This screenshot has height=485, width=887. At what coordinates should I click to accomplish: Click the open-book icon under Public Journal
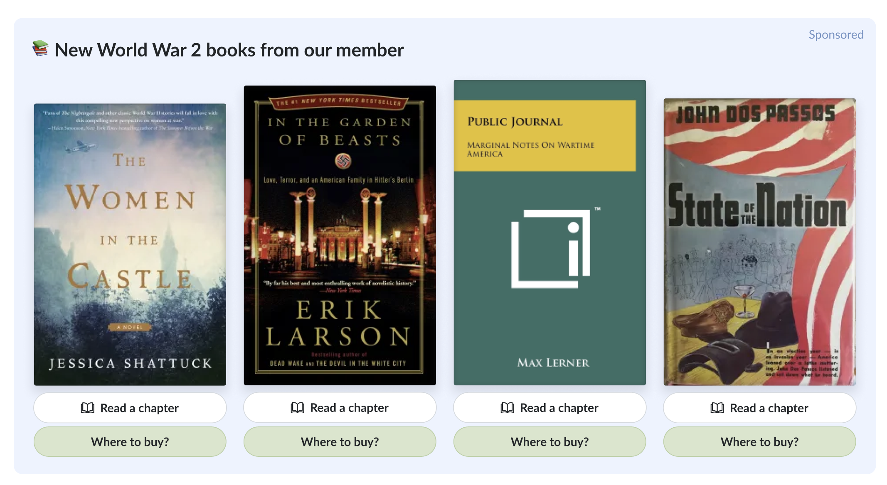pos(507,407)
